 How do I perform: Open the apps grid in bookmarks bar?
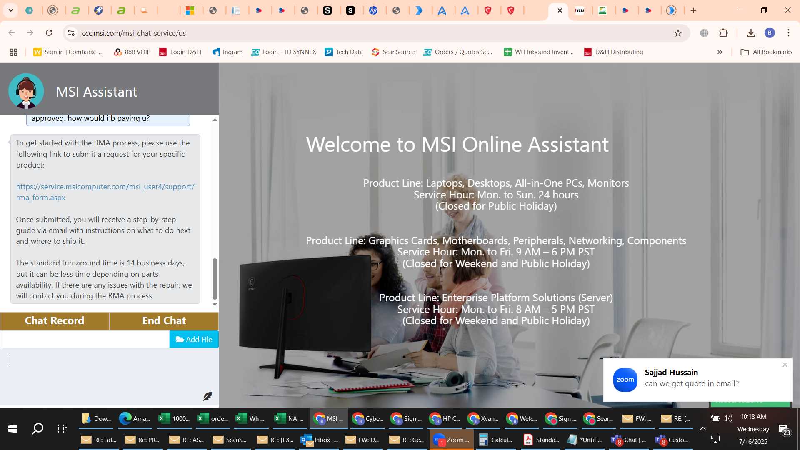[13, 52]
